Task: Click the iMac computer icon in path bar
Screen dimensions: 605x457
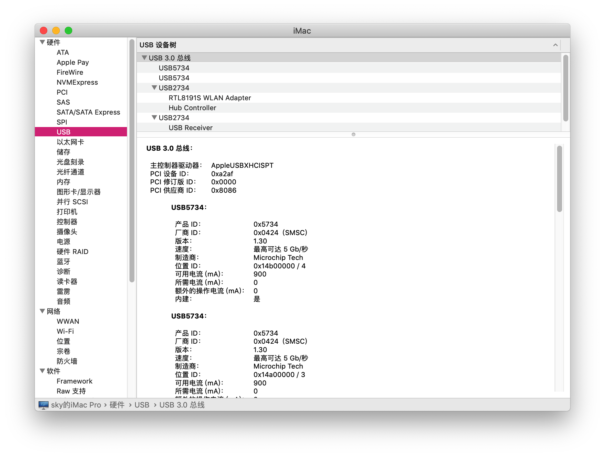Action: 44,405
